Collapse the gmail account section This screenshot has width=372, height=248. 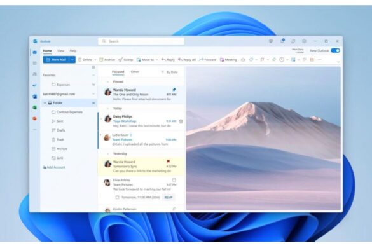point(93,94)
